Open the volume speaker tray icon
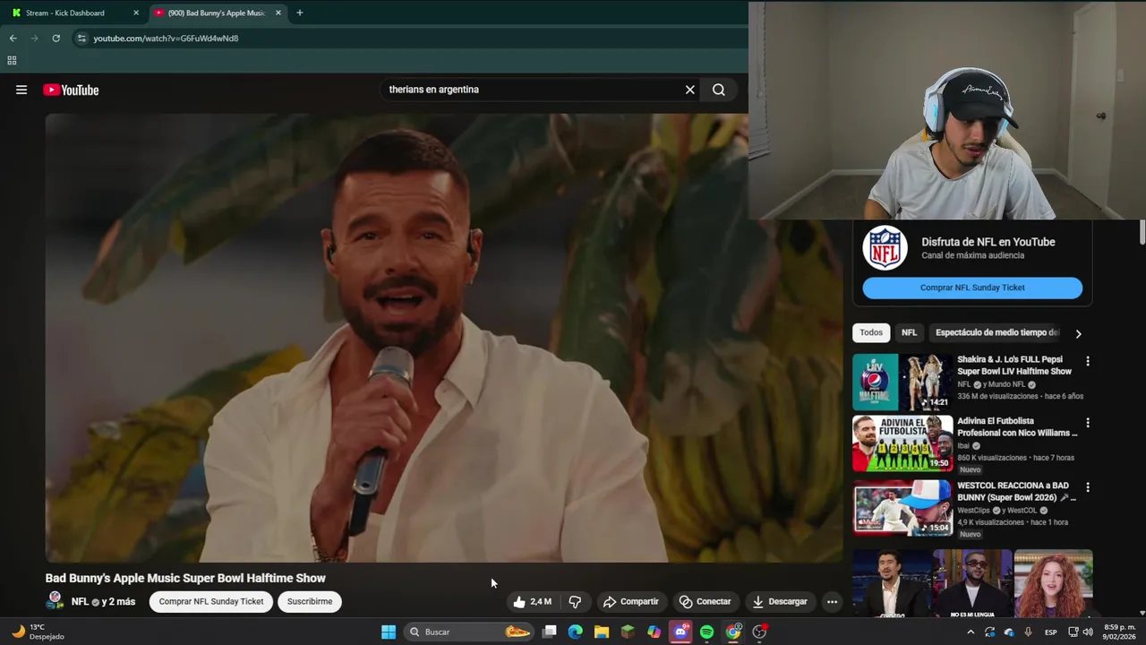The width and height of the screenshot is (1146, 645). click(1088, 632)
